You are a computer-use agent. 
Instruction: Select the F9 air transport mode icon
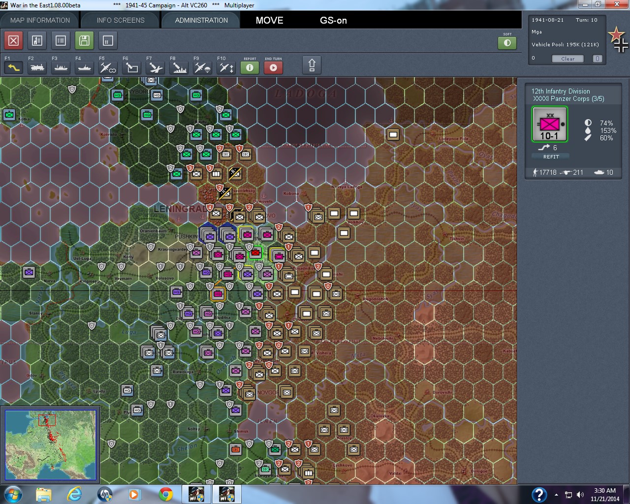[202, 67]
